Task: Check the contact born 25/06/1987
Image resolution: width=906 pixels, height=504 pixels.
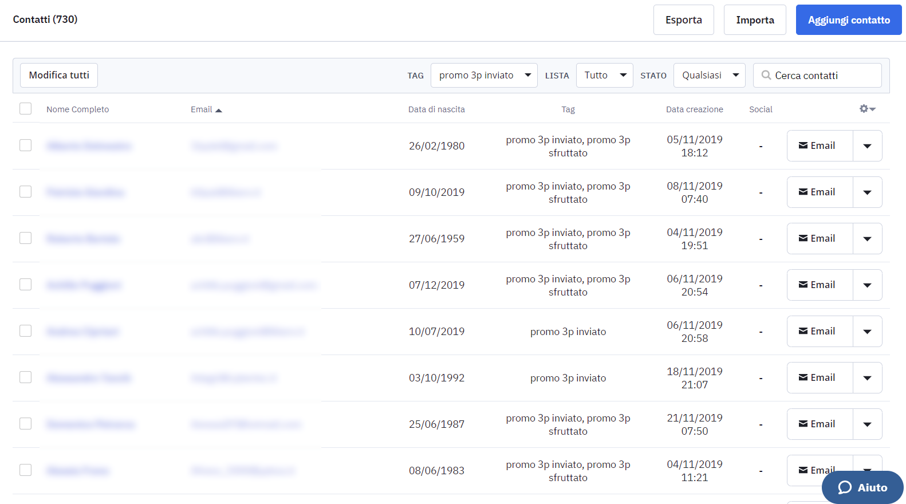Action: (x=26, y=424)
